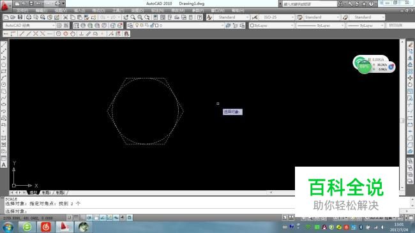Click the command line input field

(x=148, y=211)
